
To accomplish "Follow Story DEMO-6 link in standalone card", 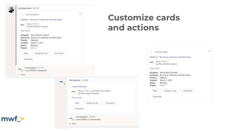I will pos(165,61).
